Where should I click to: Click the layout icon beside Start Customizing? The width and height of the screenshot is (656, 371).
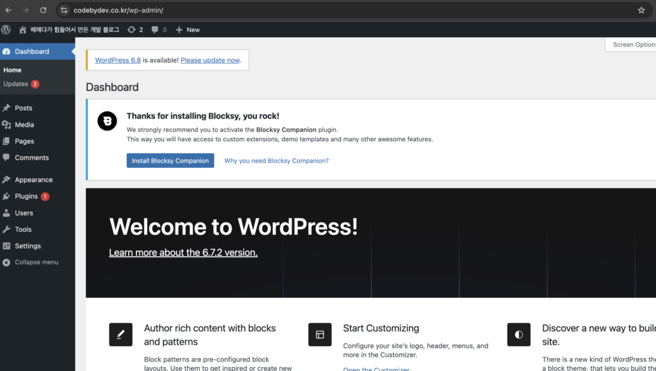(320, 334)
